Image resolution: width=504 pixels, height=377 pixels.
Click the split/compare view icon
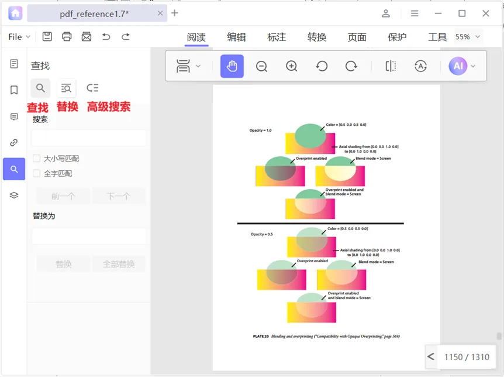click(x=391, y=66)
